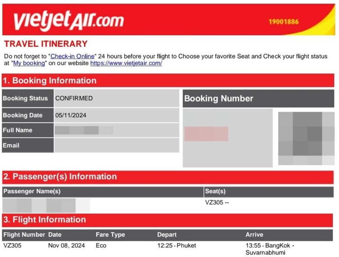
Task: Click the blurred QR code image
Action: [306, 138]
